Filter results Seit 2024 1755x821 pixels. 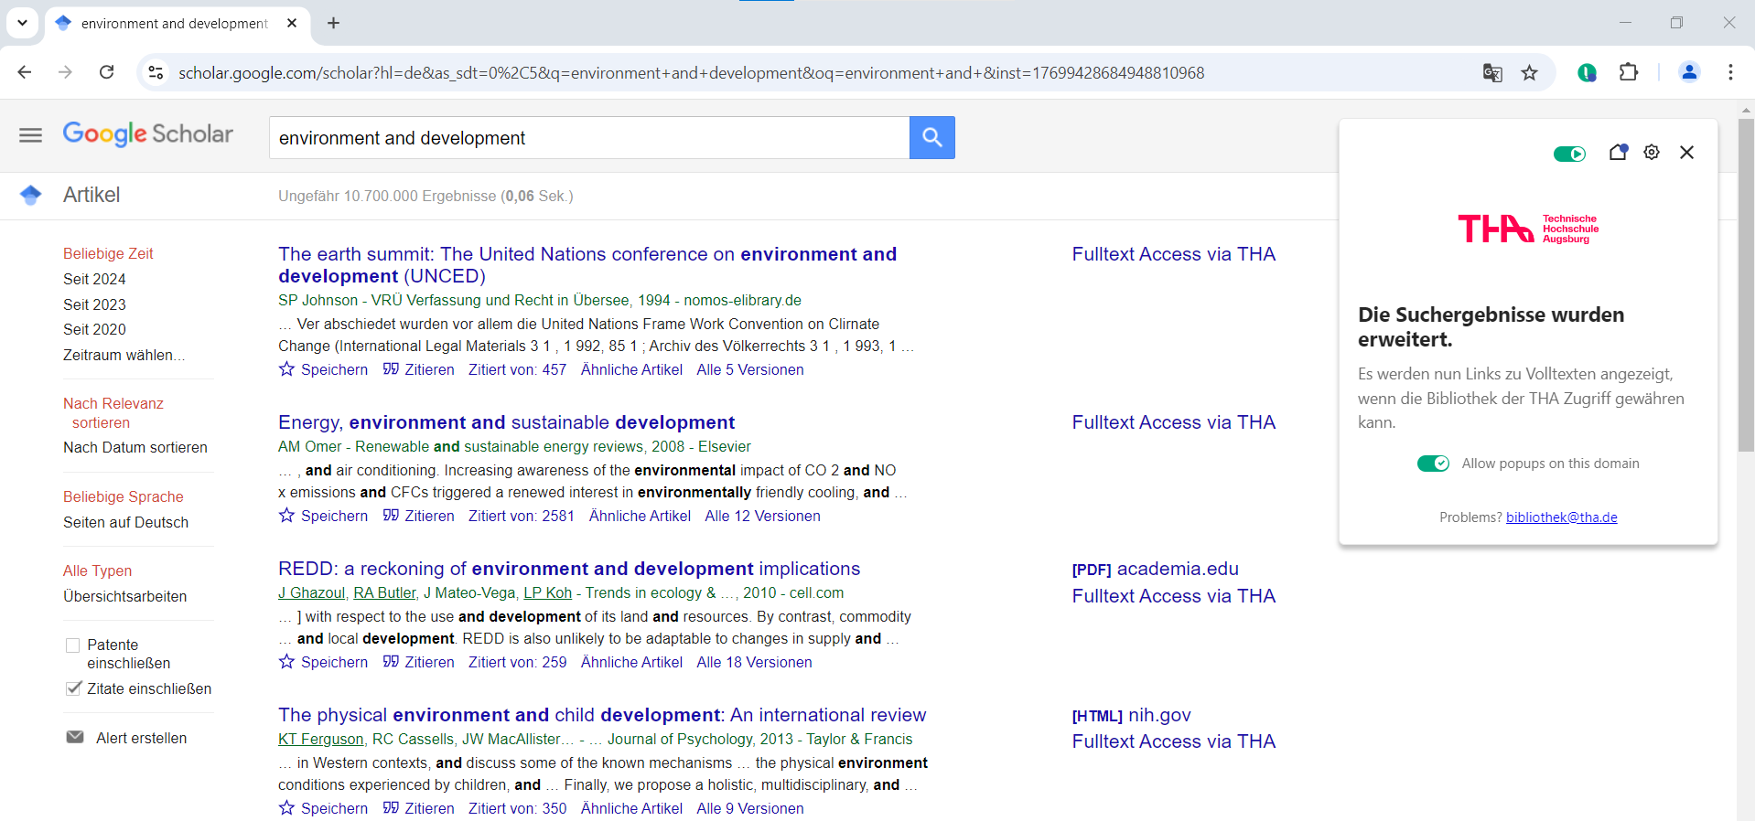click(x=94, y=279)
